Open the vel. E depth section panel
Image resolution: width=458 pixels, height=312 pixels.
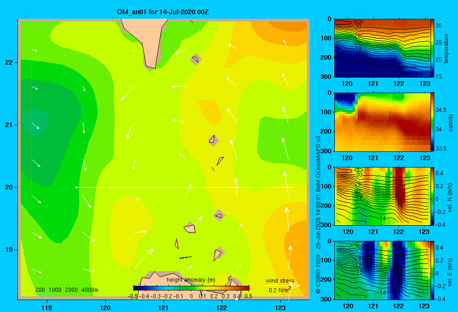pos(382,270)
